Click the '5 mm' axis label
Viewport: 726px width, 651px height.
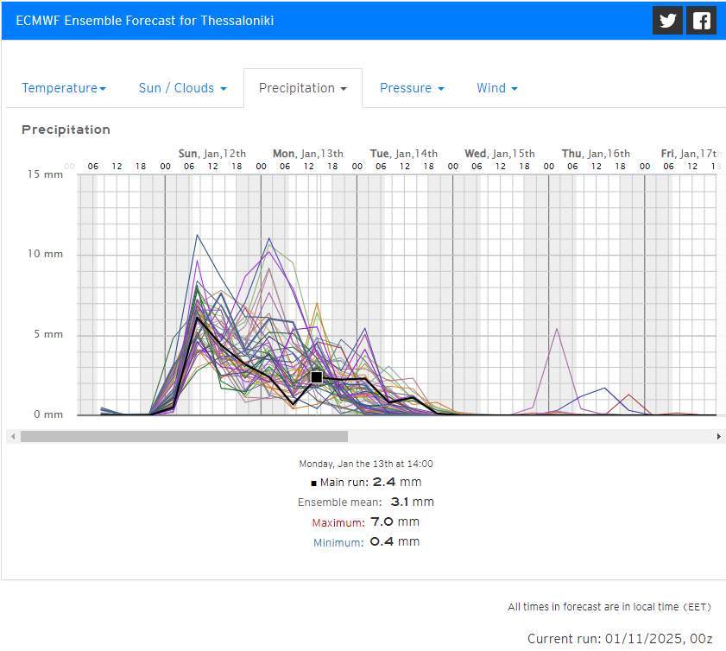click(x=48, y=334)
